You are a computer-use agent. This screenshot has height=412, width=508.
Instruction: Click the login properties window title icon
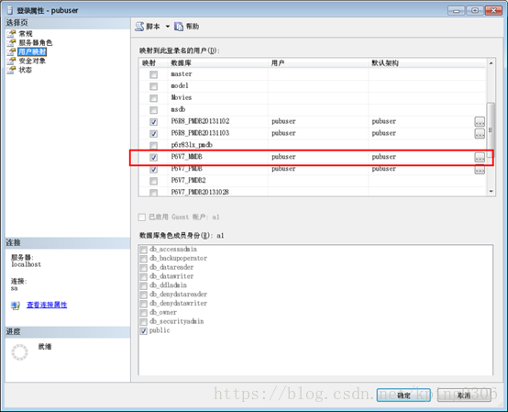point(10,10)
